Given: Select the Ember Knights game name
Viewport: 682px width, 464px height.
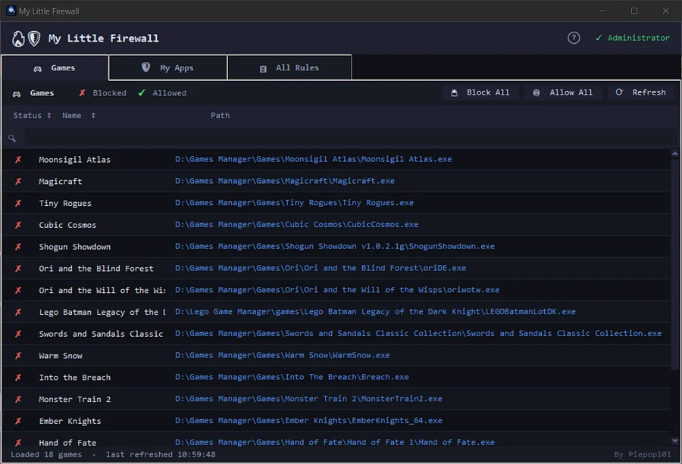Looking at the screenshot, I should [x=70, y=421].
